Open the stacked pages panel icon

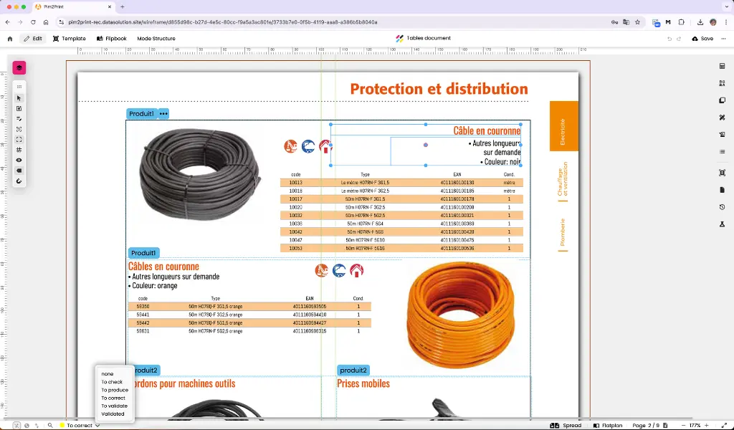[x=723, y=100]
